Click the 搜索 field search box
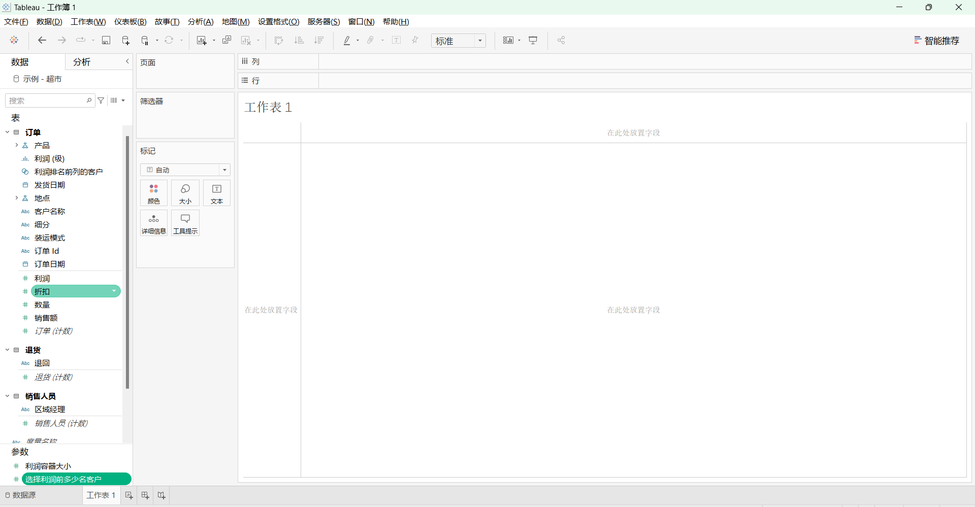 click(x=50, y=100)
